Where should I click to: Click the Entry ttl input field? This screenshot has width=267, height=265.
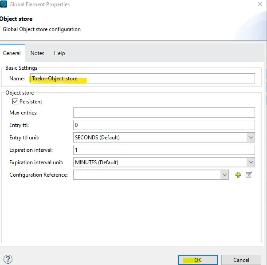(x=164, y=125)
